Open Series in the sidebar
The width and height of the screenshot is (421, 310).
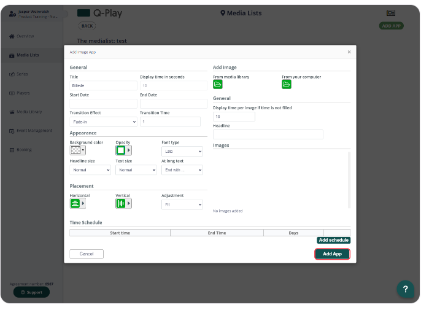22,74
